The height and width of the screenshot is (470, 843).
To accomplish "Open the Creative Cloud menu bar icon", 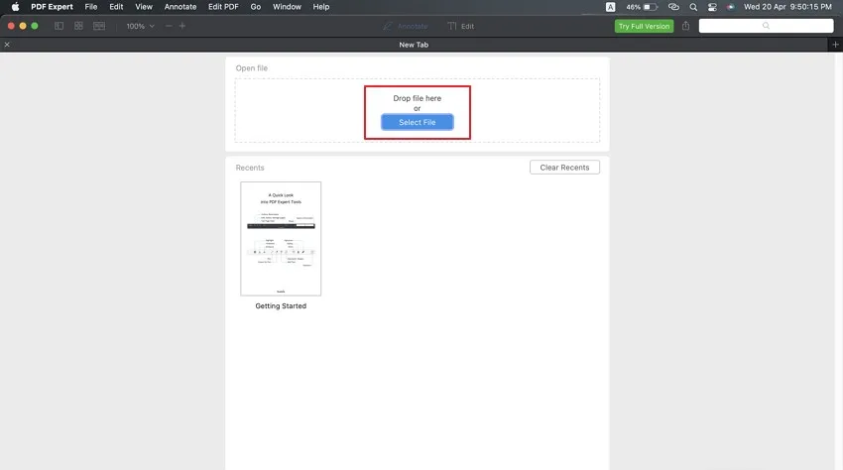I will [673, 7].
